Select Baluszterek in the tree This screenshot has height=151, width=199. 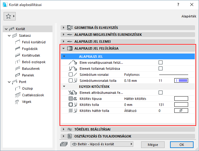point(31,69)
